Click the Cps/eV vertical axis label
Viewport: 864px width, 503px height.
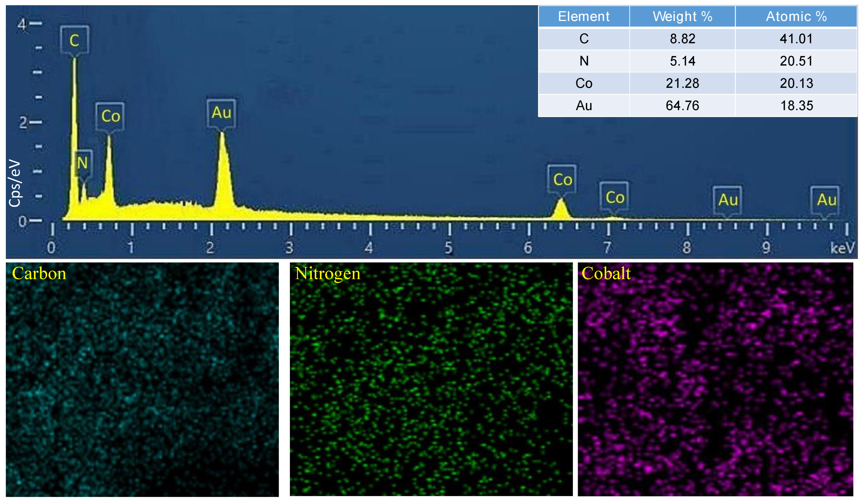(15, 184)
